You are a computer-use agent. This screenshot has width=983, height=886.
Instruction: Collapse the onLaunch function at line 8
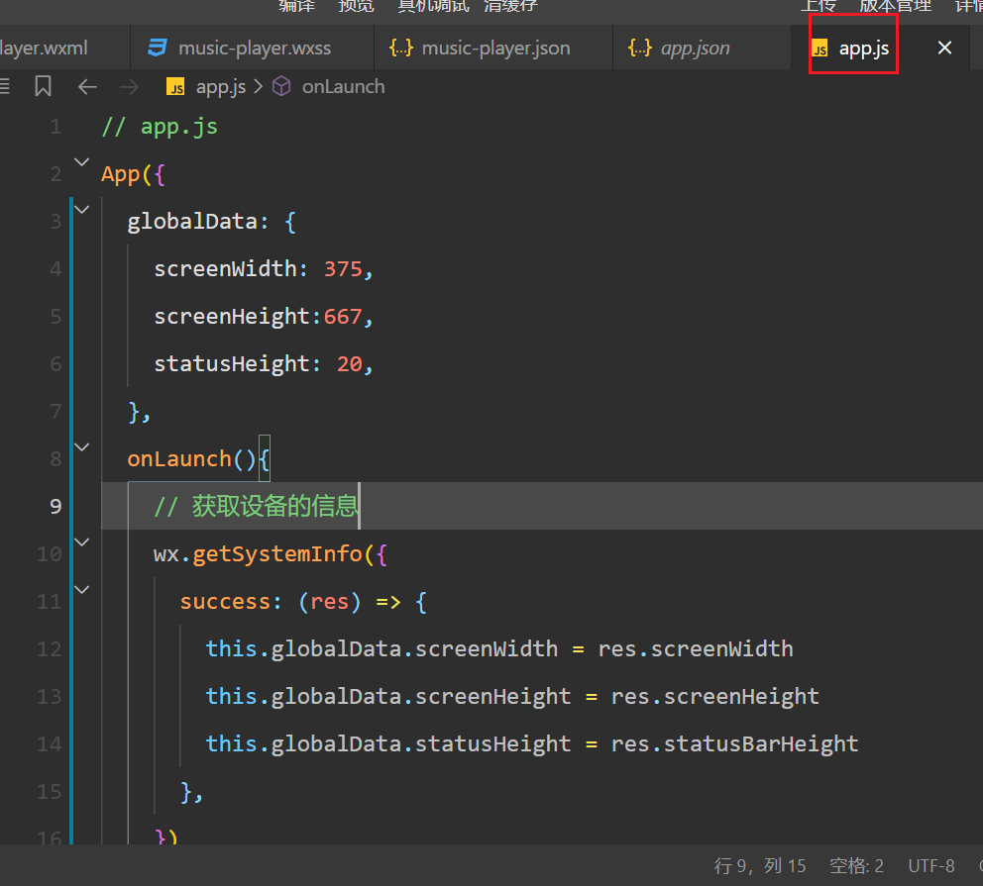point(81,446)
